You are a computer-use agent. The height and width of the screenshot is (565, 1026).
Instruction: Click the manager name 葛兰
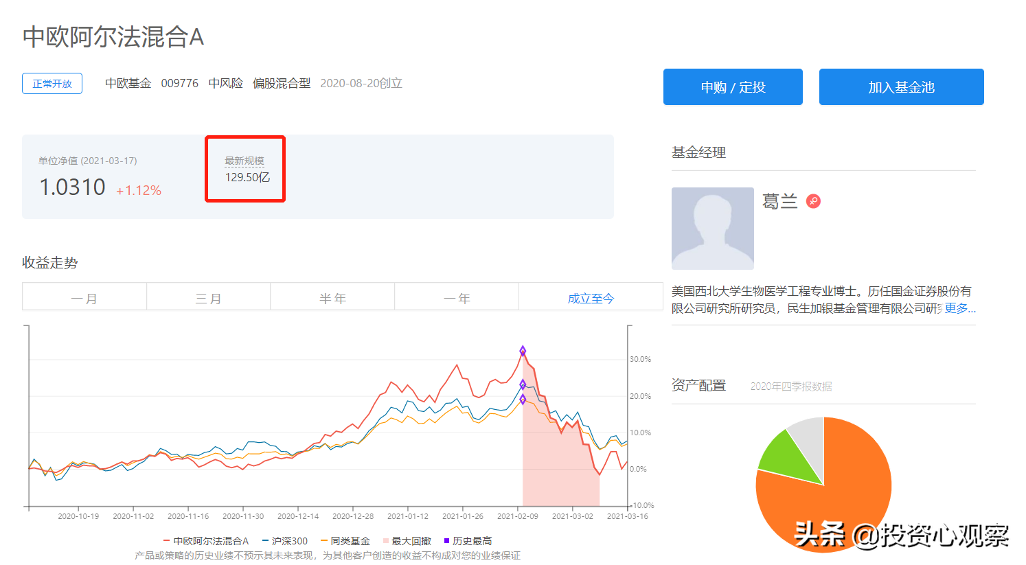780,201
